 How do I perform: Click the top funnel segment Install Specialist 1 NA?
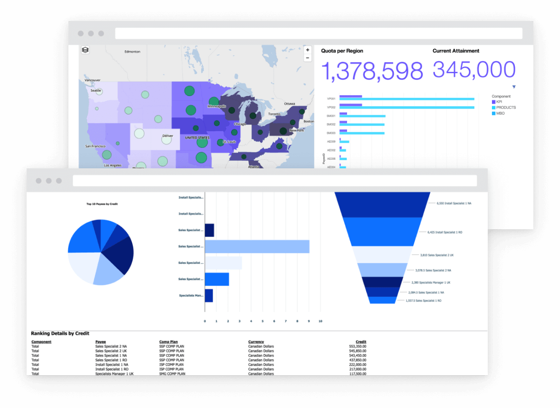click(382, 204)
